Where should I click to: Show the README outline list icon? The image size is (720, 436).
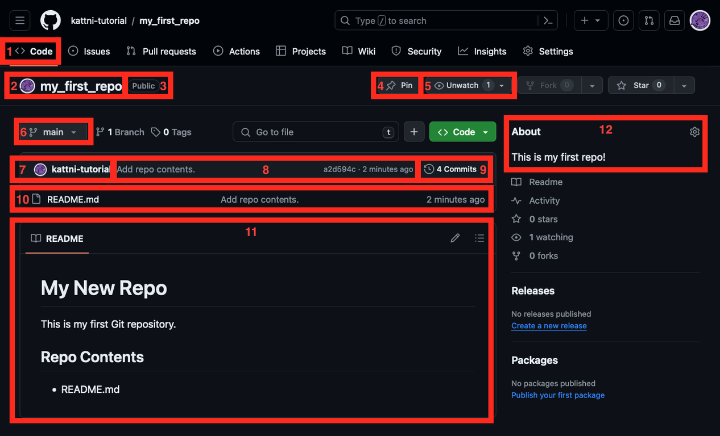point(479,238)
